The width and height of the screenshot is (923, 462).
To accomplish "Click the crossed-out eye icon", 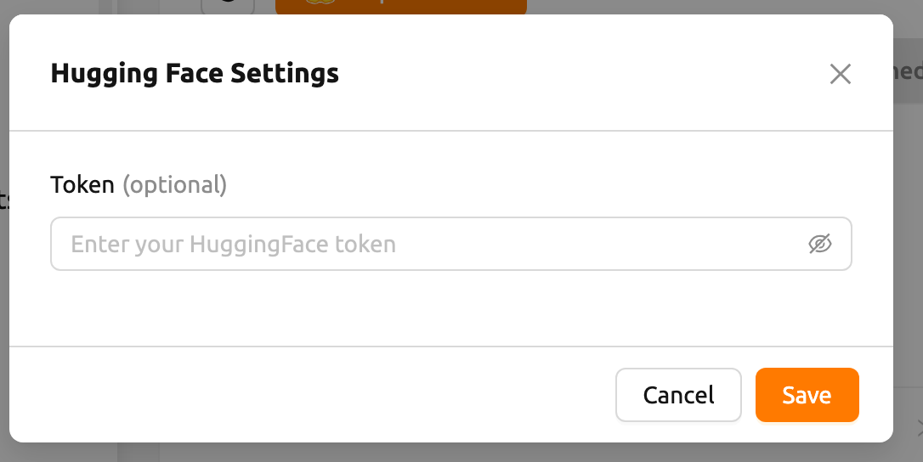I will point(819,245).
